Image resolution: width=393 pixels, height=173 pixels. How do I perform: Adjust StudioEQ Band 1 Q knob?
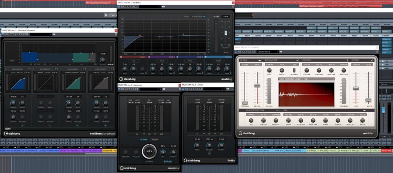click(x=133, y=69)
